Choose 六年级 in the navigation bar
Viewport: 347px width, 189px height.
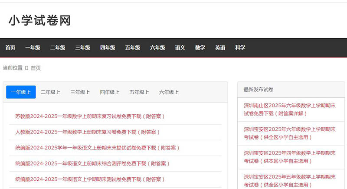coord(157,48)
